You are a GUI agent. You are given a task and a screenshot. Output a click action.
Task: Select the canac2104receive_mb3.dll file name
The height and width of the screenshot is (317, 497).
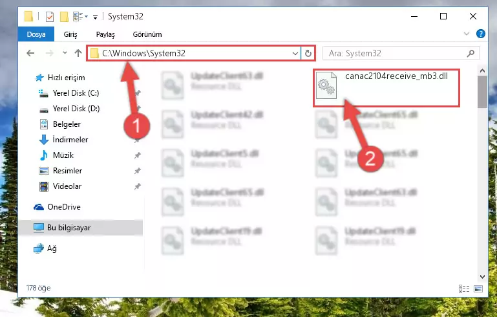tap(397, 76)
